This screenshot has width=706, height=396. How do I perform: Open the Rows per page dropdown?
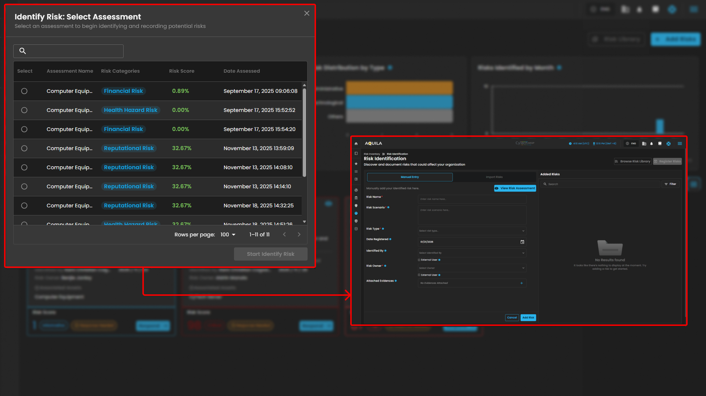(228, 235)
